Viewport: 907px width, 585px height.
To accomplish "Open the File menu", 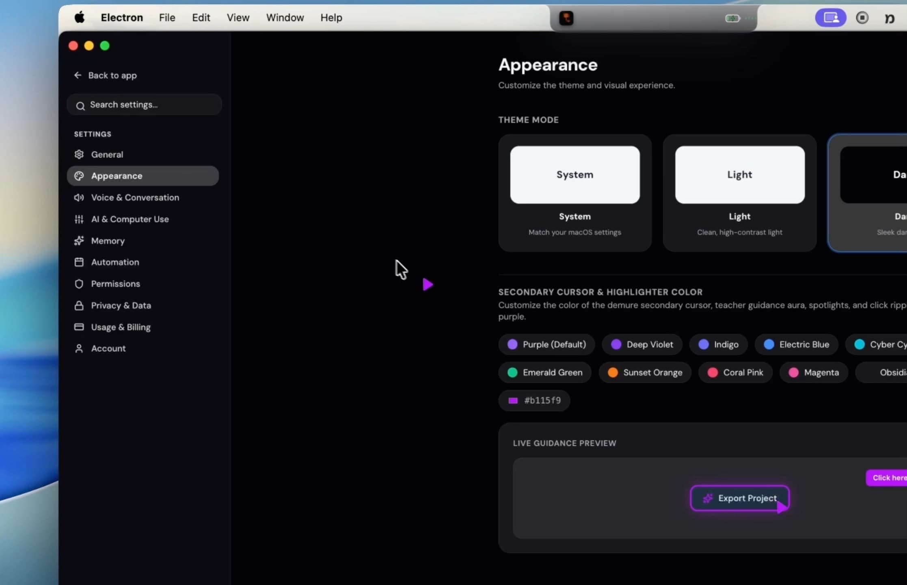I will [167, 17].
